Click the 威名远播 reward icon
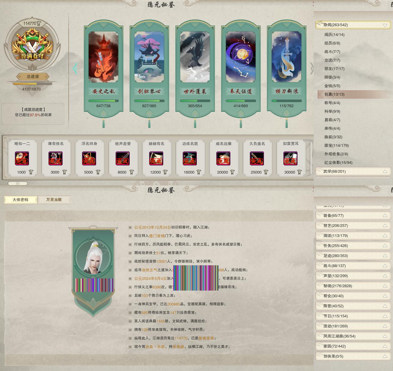 tap(223, 158)
